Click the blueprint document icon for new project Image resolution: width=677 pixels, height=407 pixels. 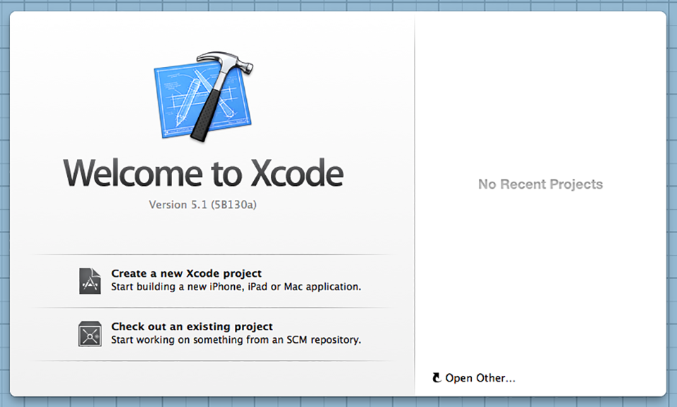tap(90, 280)
